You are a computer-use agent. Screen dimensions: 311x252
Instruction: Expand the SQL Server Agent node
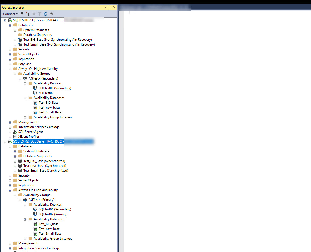coord(10,132)
